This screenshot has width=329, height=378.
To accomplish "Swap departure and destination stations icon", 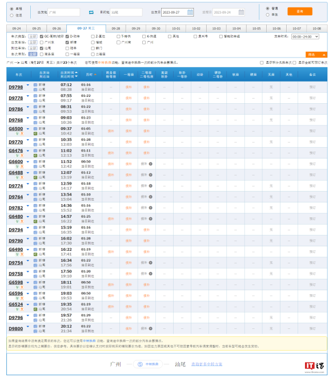I will pyautogui.click(x=91, y=13).
